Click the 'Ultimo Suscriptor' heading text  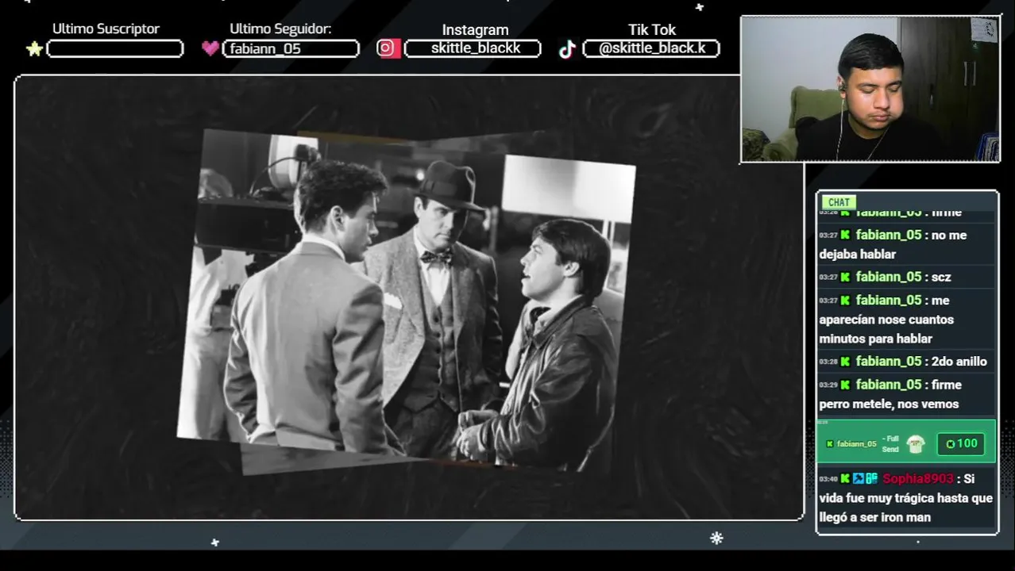click(x=106, y=29)
